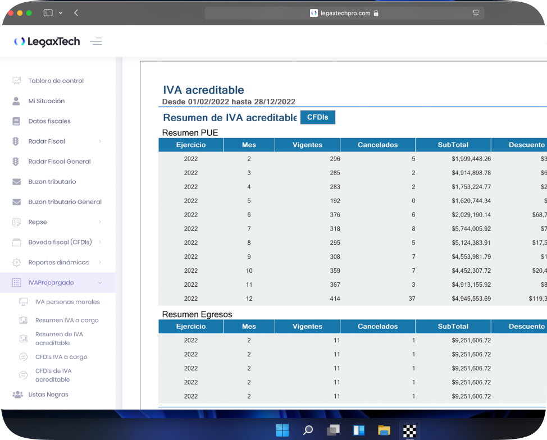Collapse the IVAPrecargado section chevron

(x=100, y=283)
